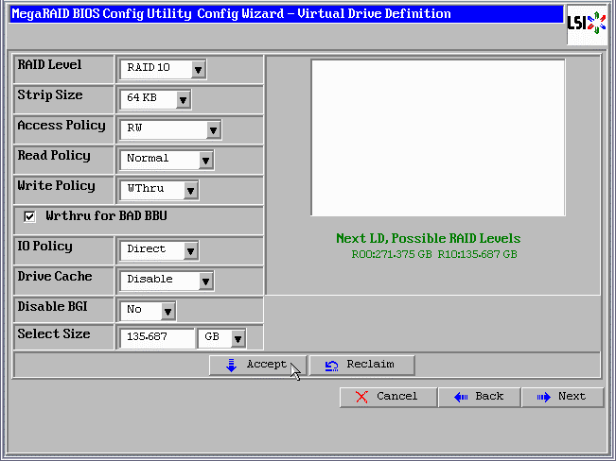The image size is (616, 461).
Task: Open the GB size unit dropdown
Action: pyautogui.click(x=237, y=338)
